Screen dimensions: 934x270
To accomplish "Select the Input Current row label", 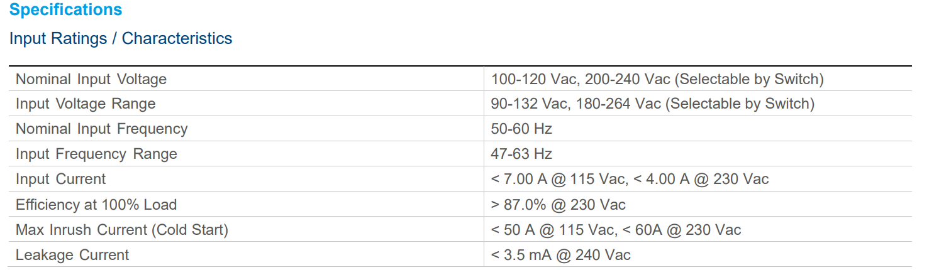I will pos(61,179).
